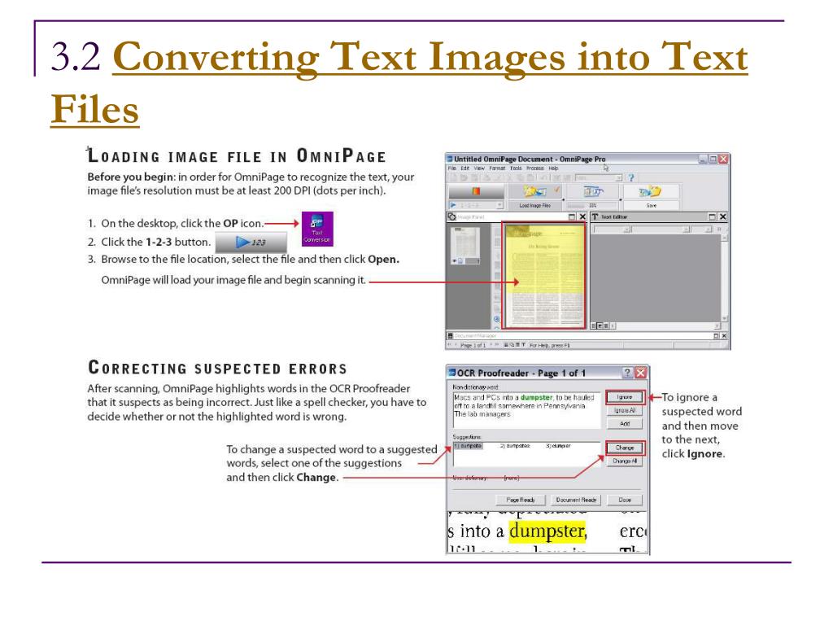This screenshot has height=625, width=833.
Task: Click the Add button in OCR Proofreader
Action: tap(625, 424)
